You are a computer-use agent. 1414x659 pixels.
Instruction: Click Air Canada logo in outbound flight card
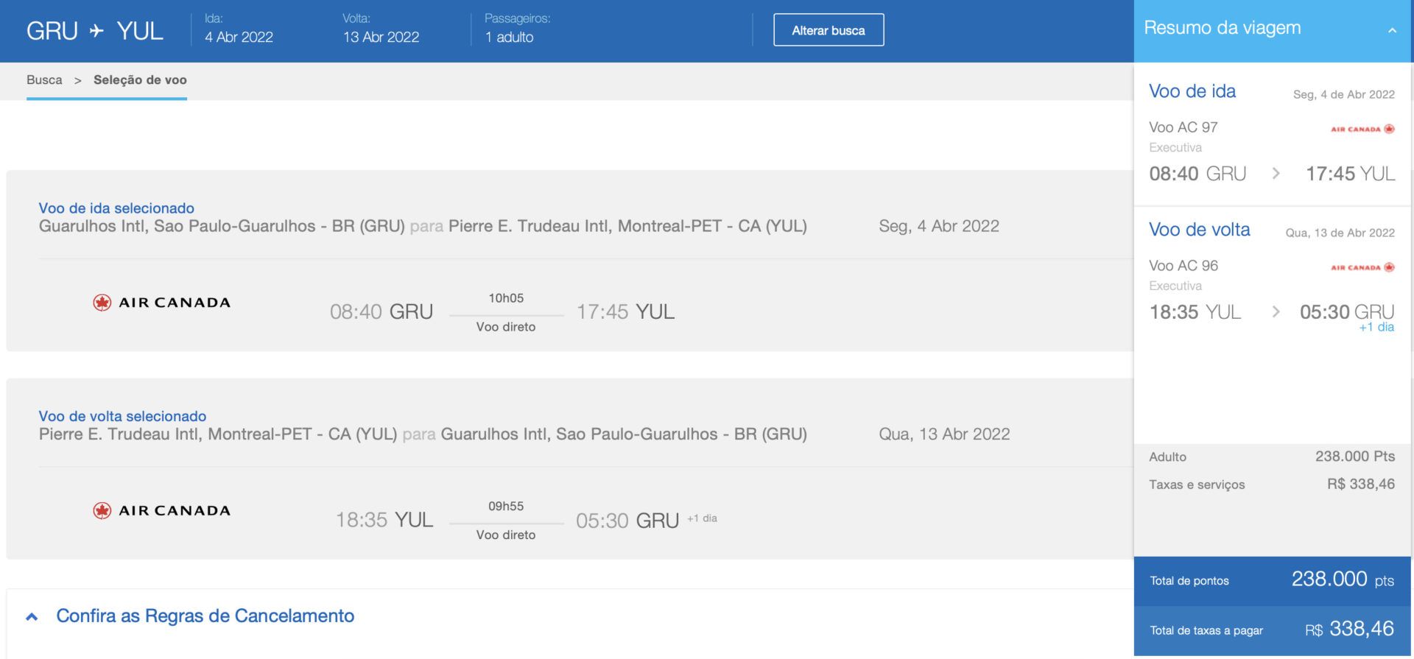[x=161, y=303]
